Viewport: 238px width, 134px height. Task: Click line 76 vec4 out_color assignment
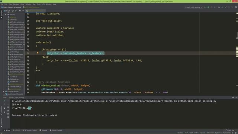tap(94, 60)
